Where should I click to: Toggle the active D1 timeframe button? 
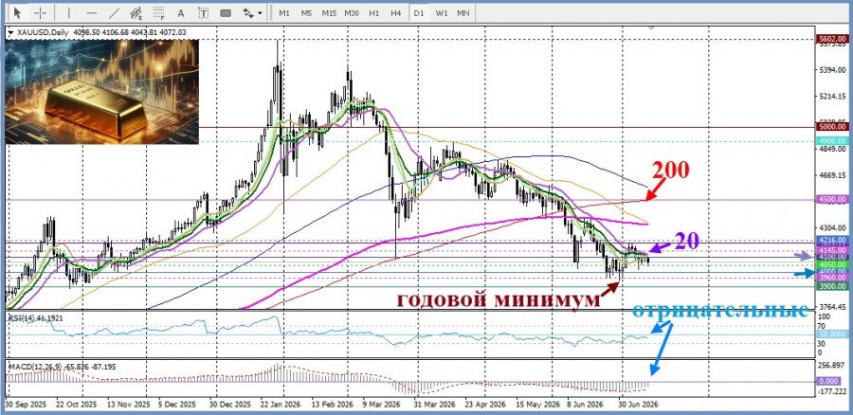click(418, 12)
